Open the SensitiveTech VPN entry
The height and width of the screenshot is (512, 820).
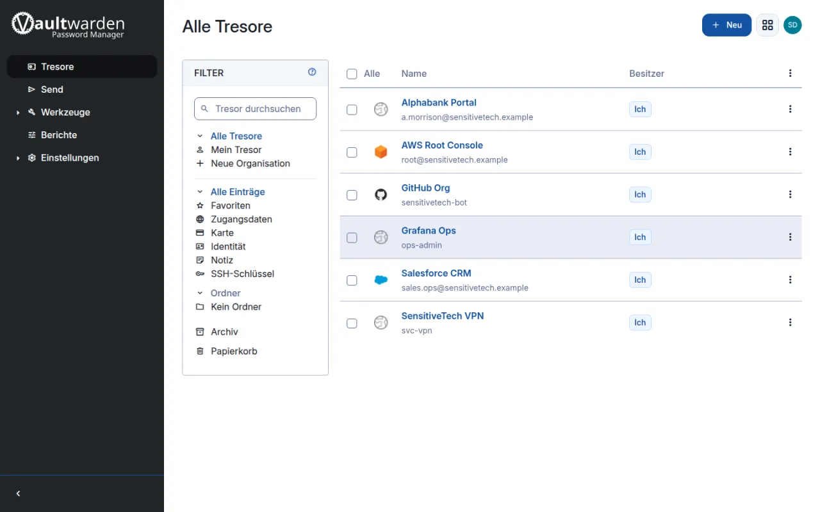[x=443, y=316]
